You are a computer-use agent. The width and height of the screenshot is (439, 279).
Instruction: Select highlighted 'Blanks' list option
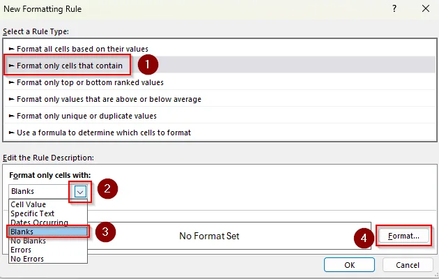pos(48,232)
